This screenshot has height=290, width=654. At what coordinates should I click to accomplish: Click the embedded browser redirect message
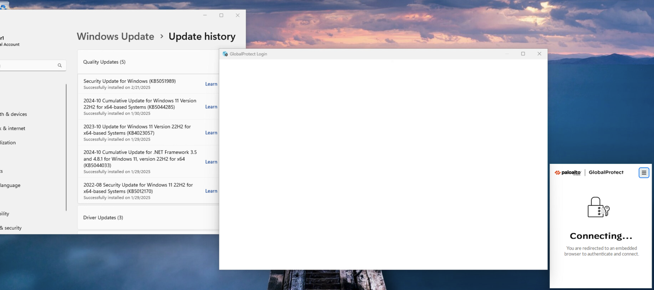click(602, 251)
